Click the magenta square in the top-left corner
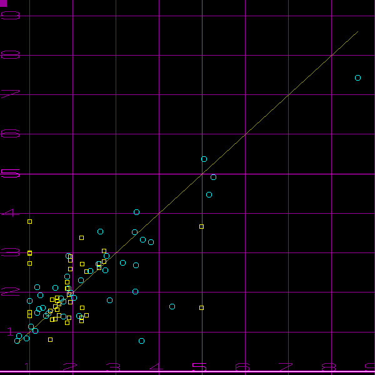The width and height of the screenshot is (375, 375). coord(3,3)
